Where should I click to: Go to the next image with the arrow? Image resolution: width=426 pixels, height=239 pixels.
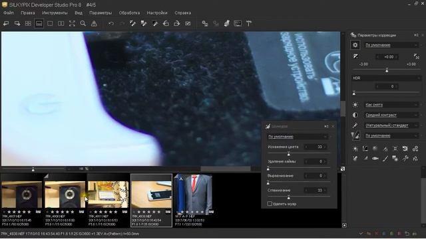(17, 24)
